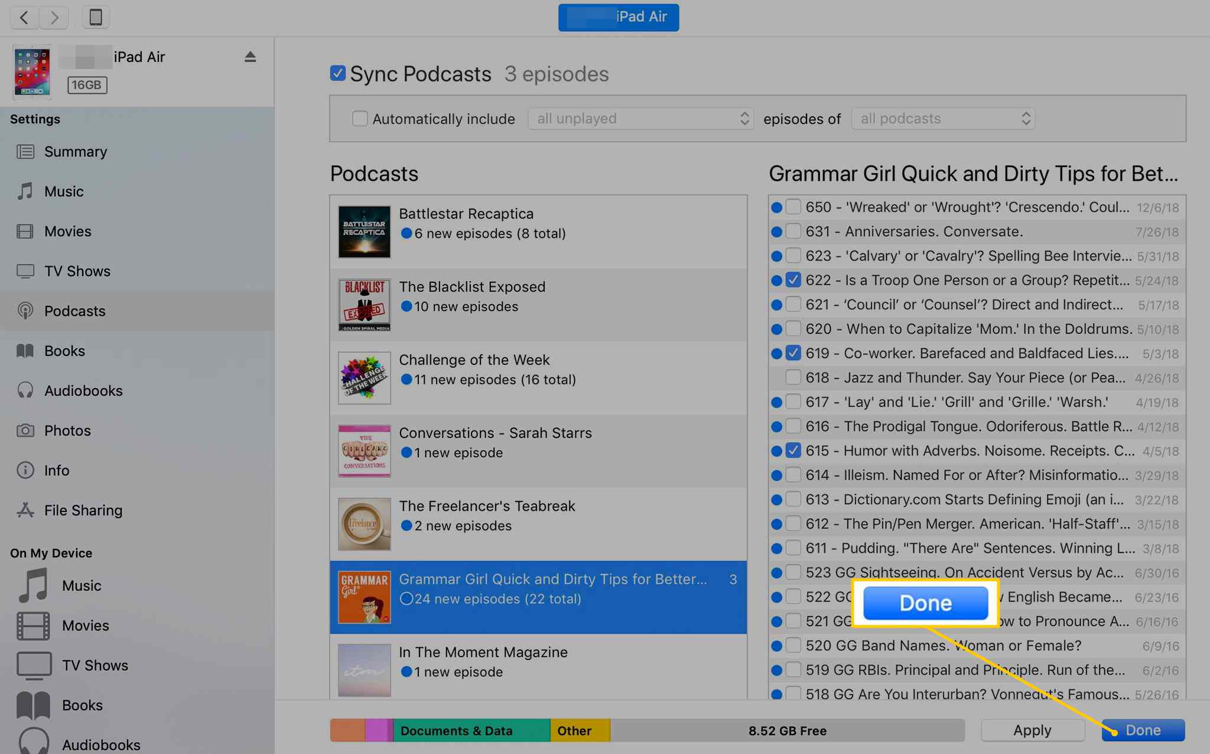Viewport: 1210px width, 754px height.
Task: Click the File Sharing icon
Action: tap(25, 510)
